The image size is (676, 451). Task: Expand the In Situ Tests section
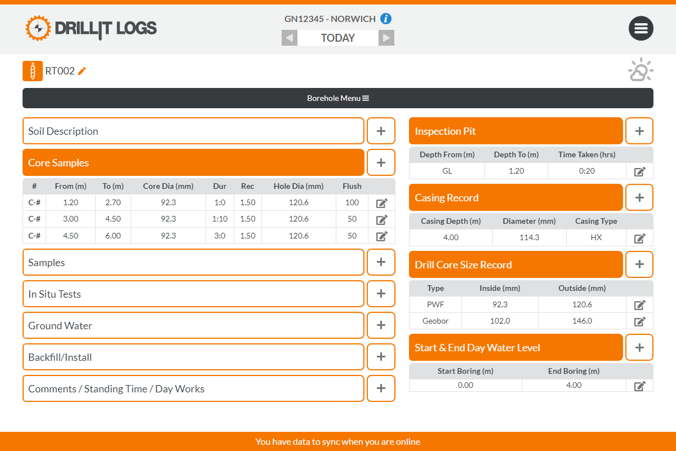click(193, 294)
